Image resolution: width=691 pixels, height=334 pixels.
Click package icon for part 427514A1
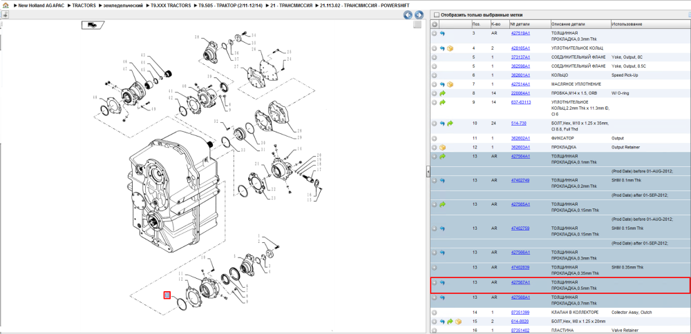coord(451,84)
